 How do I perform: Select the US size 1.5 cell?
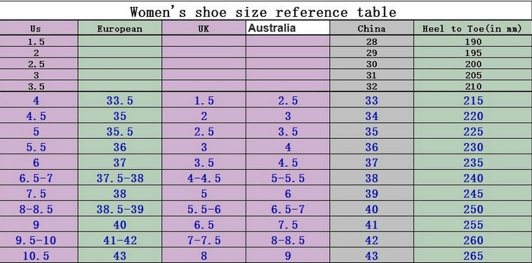pyautogui.click(x=36, y=41)
